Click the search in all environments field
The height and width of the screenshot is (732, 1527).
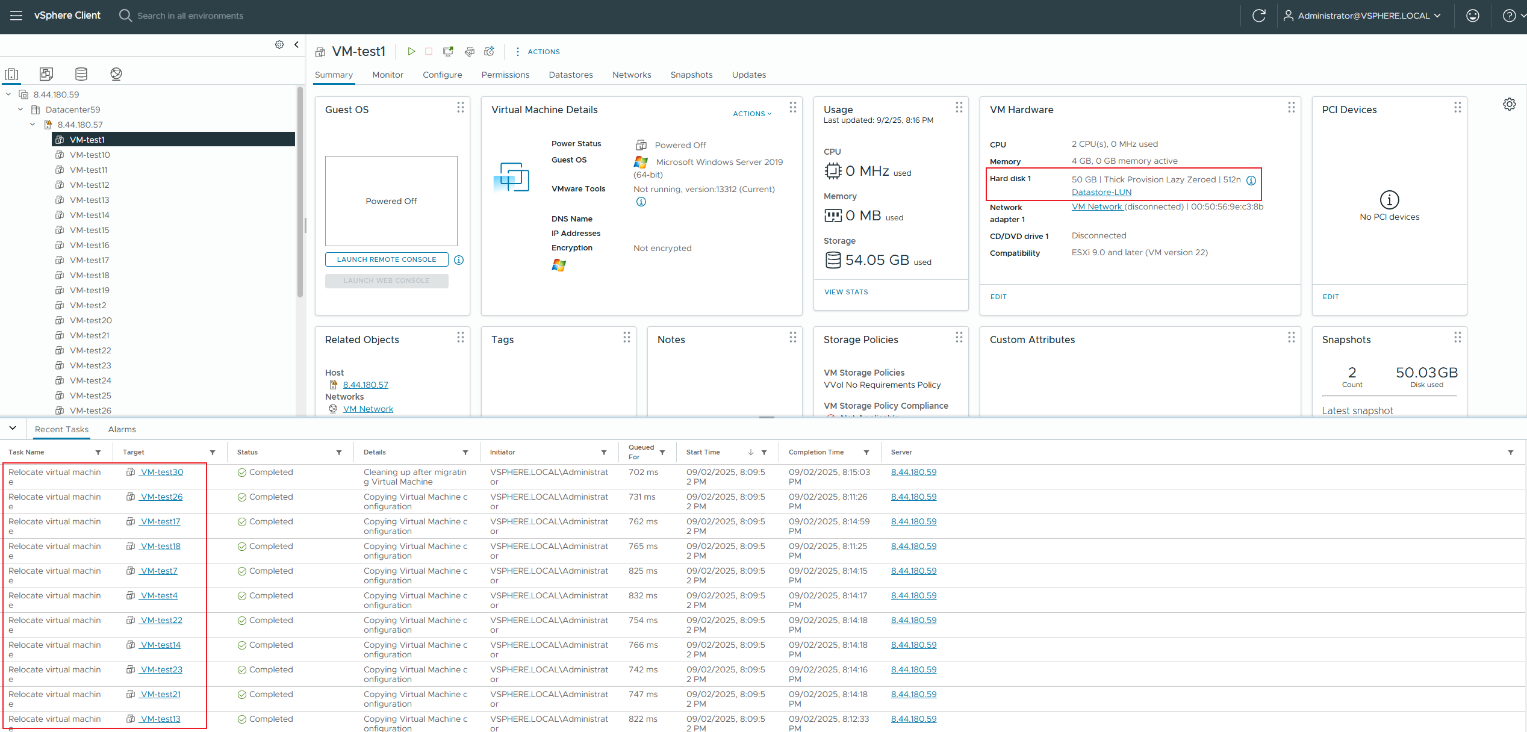[190, 16]
